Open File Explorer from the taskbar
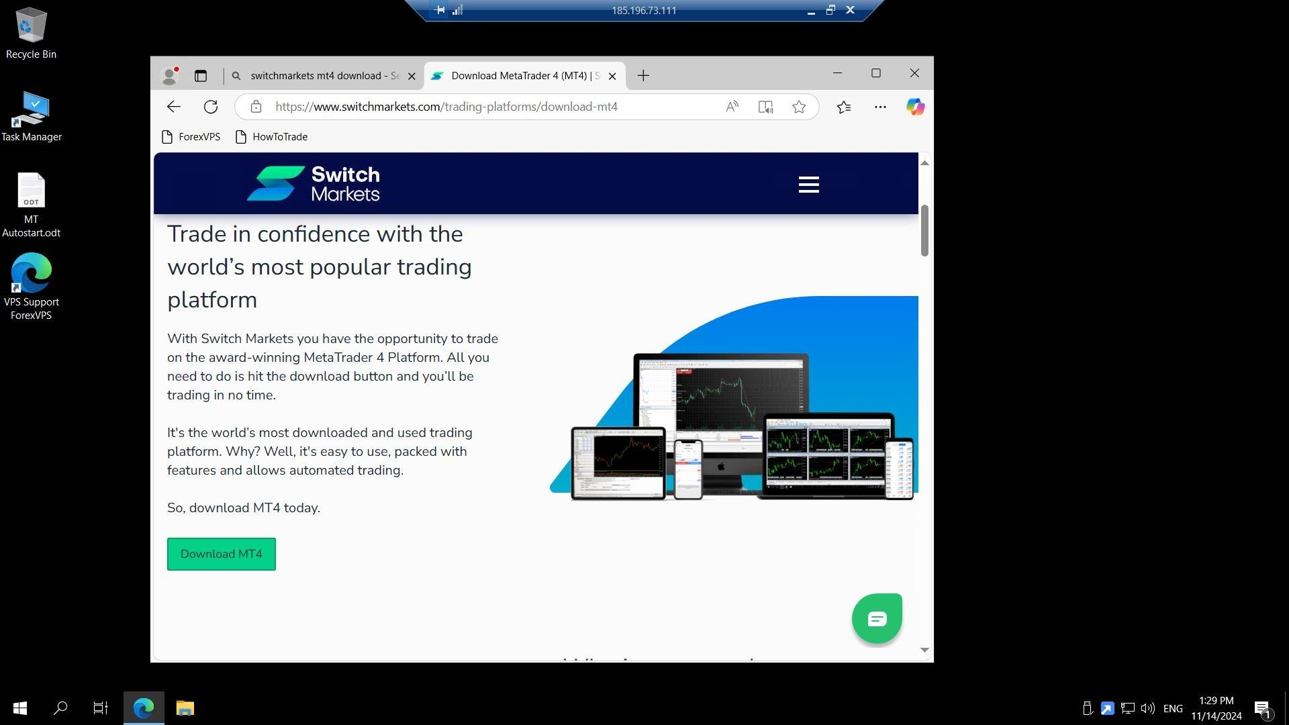1289x725 pixels. [x=185, y=708]
